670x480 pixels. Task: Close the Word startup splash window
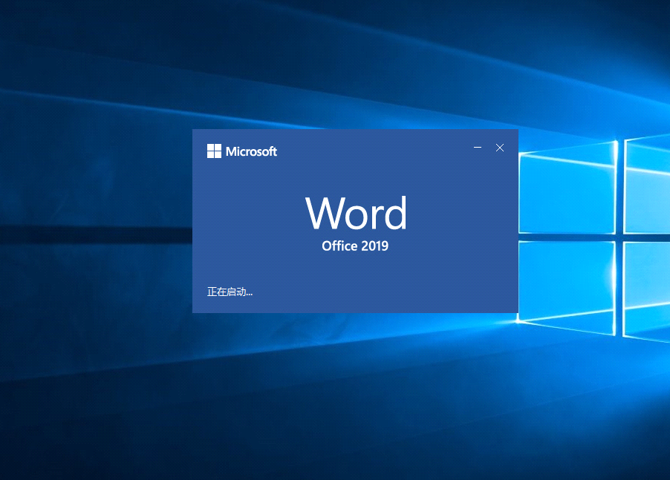[499, 148]
